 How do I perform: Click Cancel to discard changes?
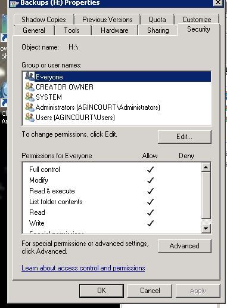pyautogui.click(x=150, y=291)
